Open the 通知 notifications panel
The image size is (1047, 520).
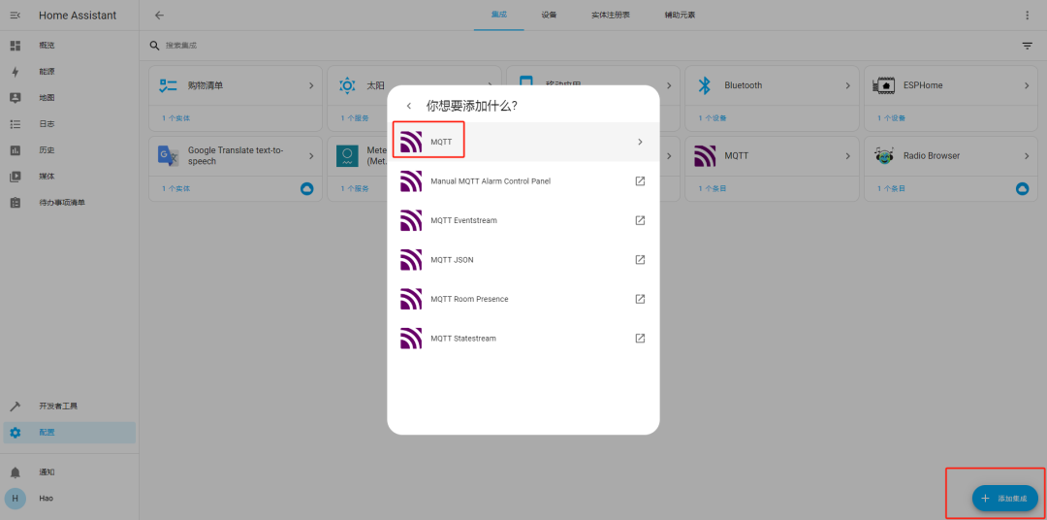pyautogui.click(x=70, y=471)
